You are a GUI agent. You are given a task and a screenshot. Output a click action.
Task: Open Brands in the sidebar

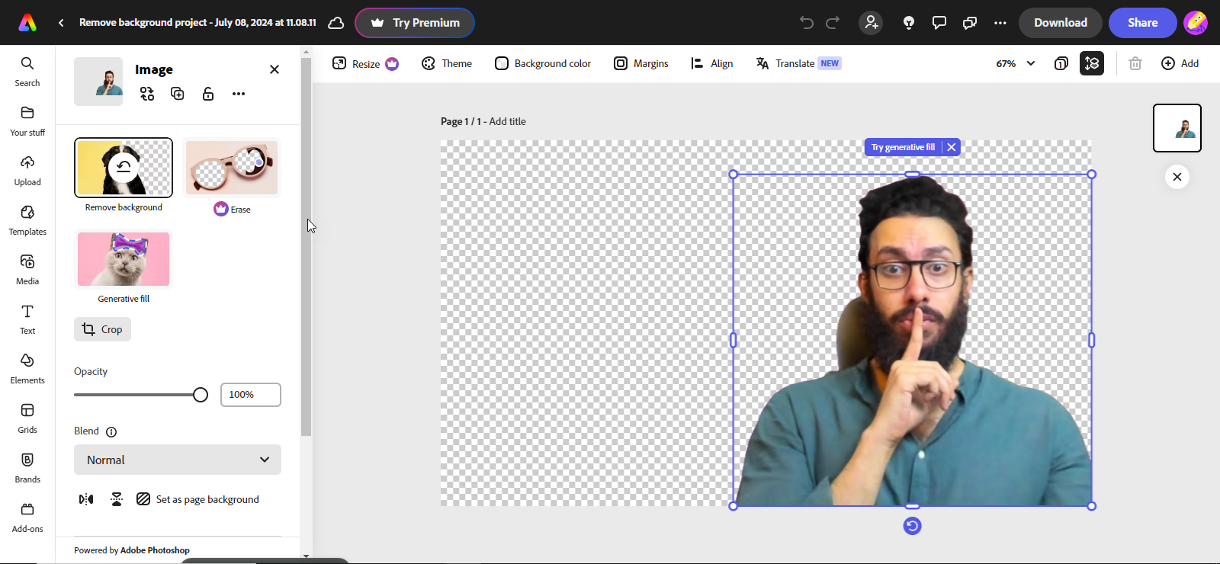(x=27, y=468)
